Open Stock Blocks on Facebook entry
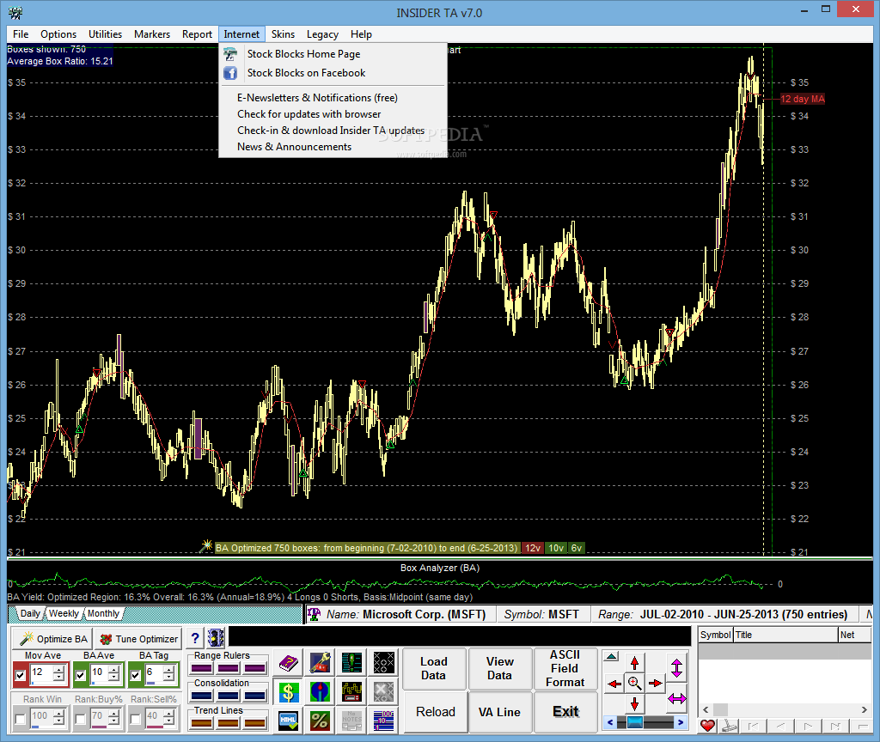This screenshot has width=880, height=742. pos(333,73)
